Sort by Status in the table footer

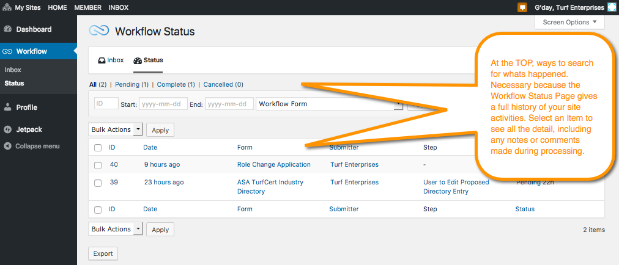[x=525, y=209]
